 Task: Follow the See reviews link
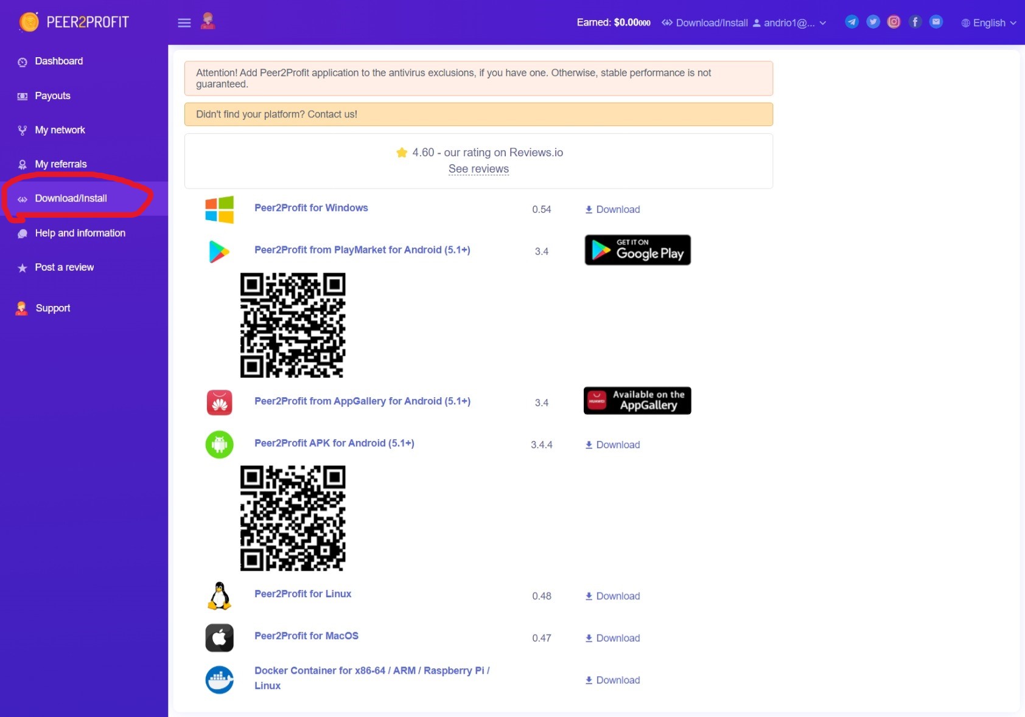coord(478,169)
